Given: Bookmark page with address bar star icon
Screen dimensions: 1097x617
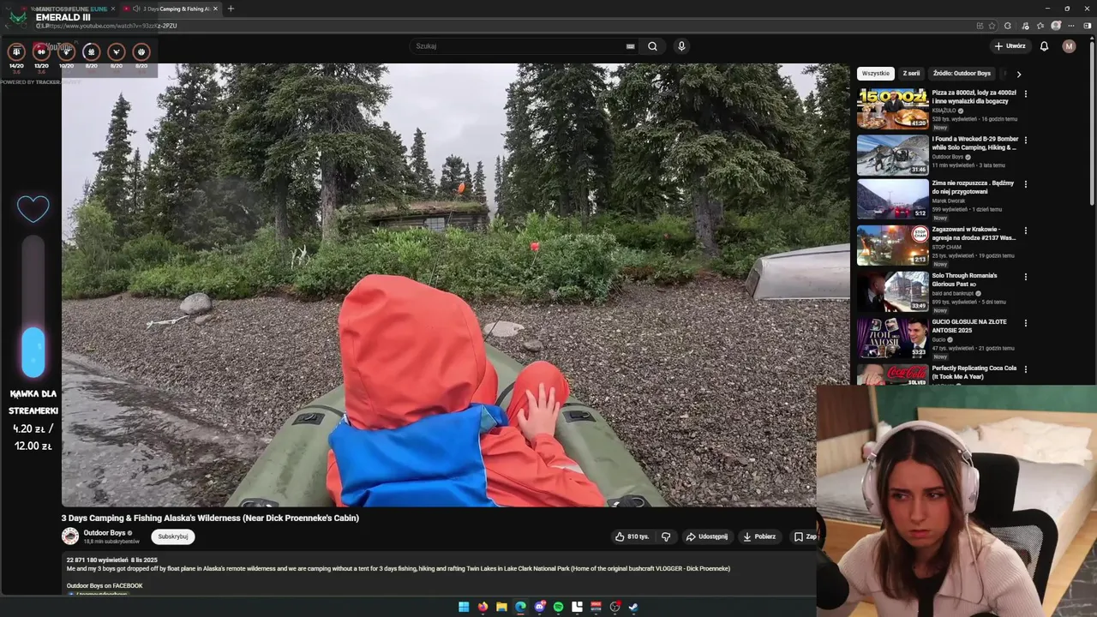Looking at the screenshot, I should click(992, 26).
